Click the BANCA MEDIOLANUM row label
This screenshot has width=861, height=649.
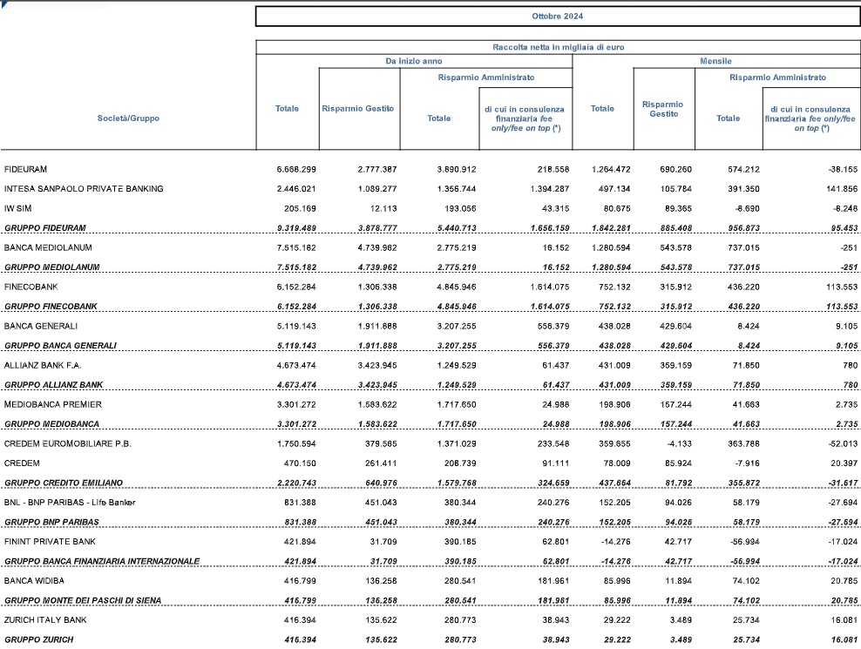point(48,247)
